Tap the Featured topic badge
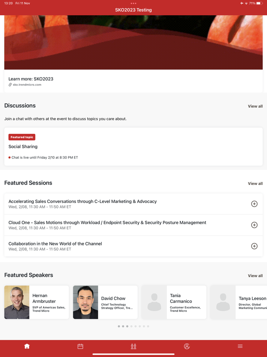 click(x=22, y=137)
